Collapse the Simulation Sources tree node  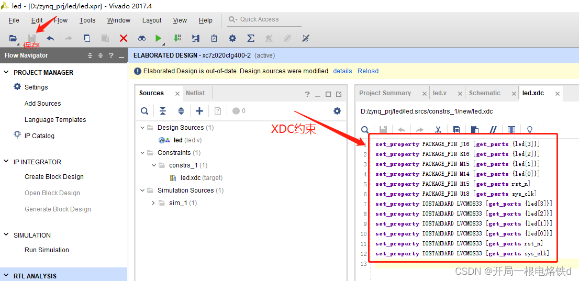pos(142,190)
